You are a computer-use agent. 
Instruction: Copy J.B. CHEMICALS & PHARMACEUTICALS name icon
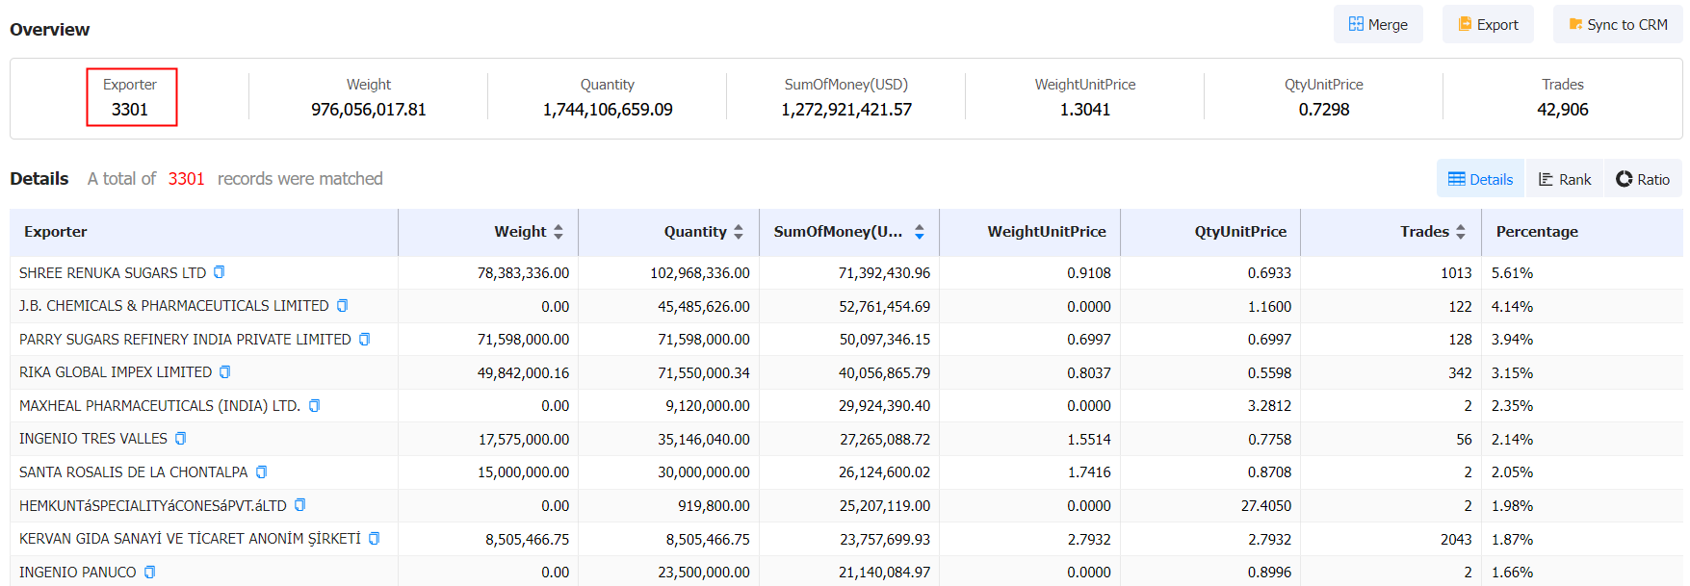pos(342,306)
